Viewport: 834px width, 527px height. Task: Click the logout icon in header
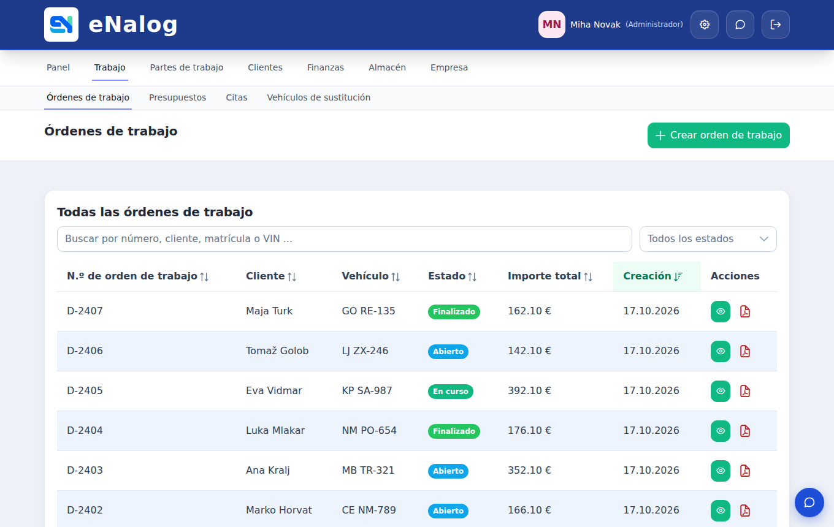(776, 25)
